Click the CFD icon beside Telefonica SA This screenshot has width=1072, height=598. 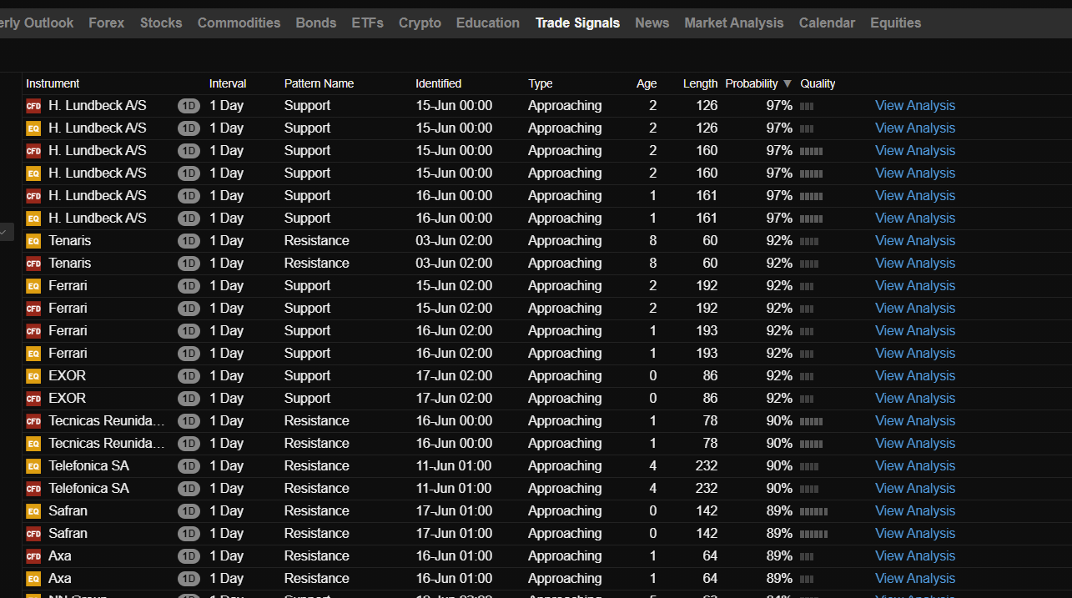coord(33,489)
